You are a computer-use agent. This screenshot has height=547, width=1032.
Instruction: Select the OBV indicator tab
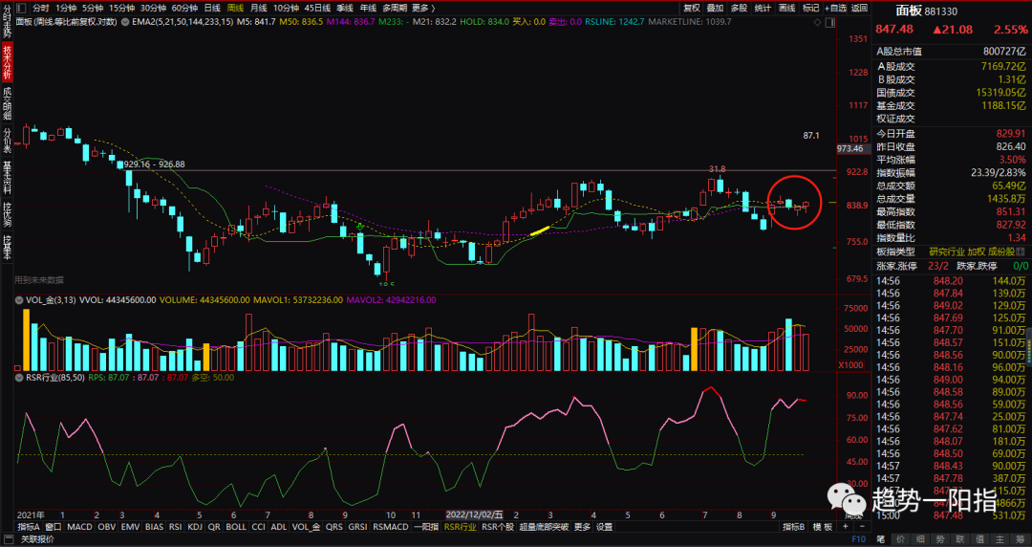107,527
